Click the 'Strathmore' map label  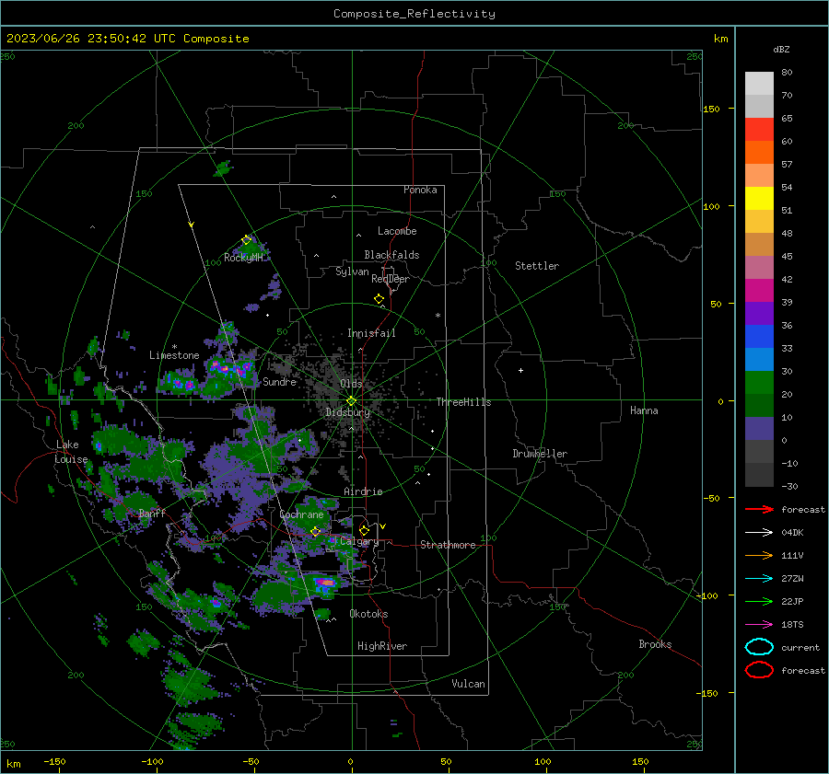pyautogui.click(x=448, y=545)
